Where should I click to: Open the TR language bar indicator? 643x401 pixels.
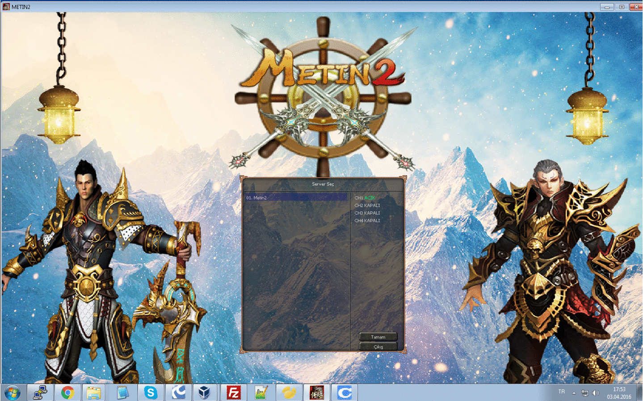[562, 392]
